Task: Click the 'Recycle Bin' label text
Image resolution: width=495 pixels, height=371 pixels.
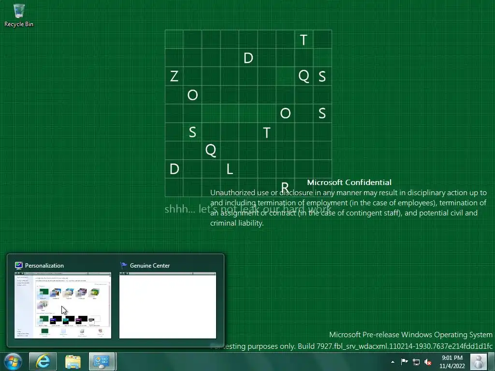Action: 19,24
